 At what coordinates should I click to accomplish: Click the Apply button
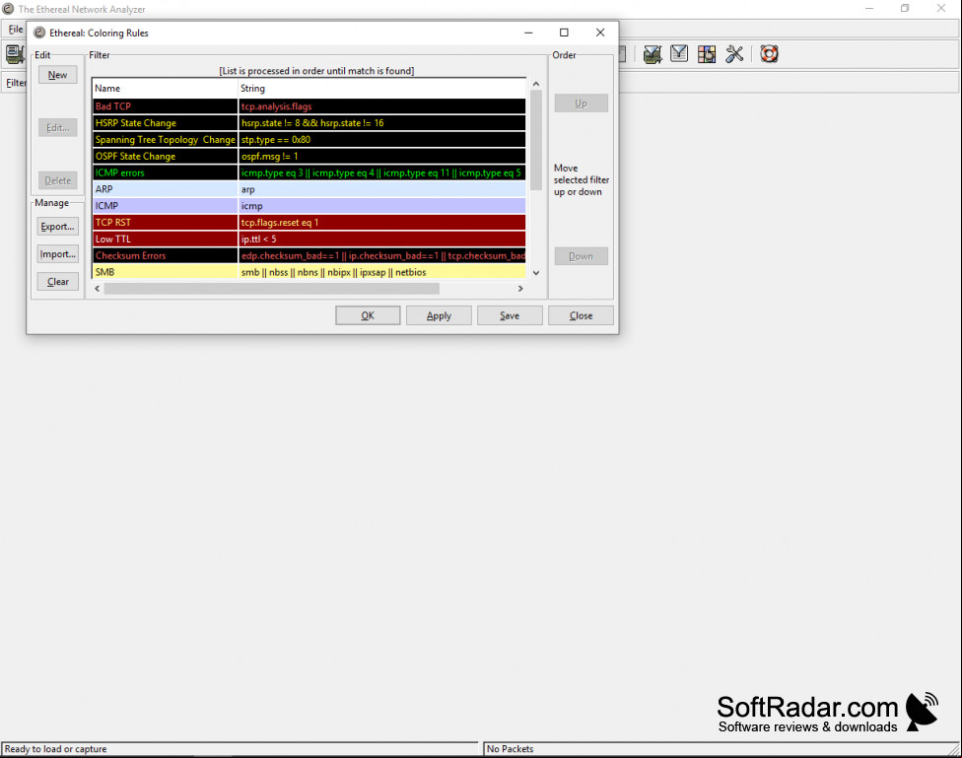pyautogui.click(x=439, y=315)
